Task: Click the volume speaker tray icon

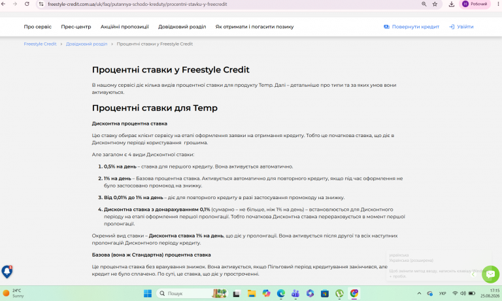Action: click(463, 293)
